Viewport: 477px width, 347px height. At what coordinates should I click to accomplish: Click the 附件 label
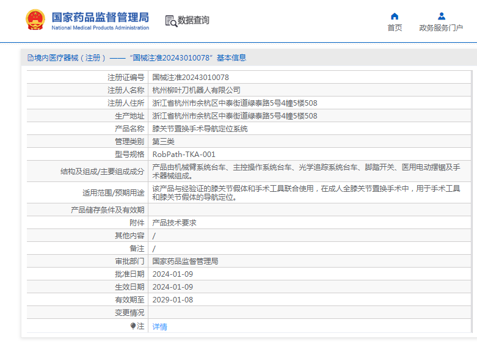[137, 223]
